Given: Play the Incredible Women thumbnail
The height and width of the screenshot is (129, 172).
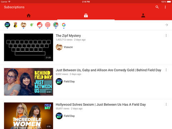Looking at the screenshot, I should point(29,116).
